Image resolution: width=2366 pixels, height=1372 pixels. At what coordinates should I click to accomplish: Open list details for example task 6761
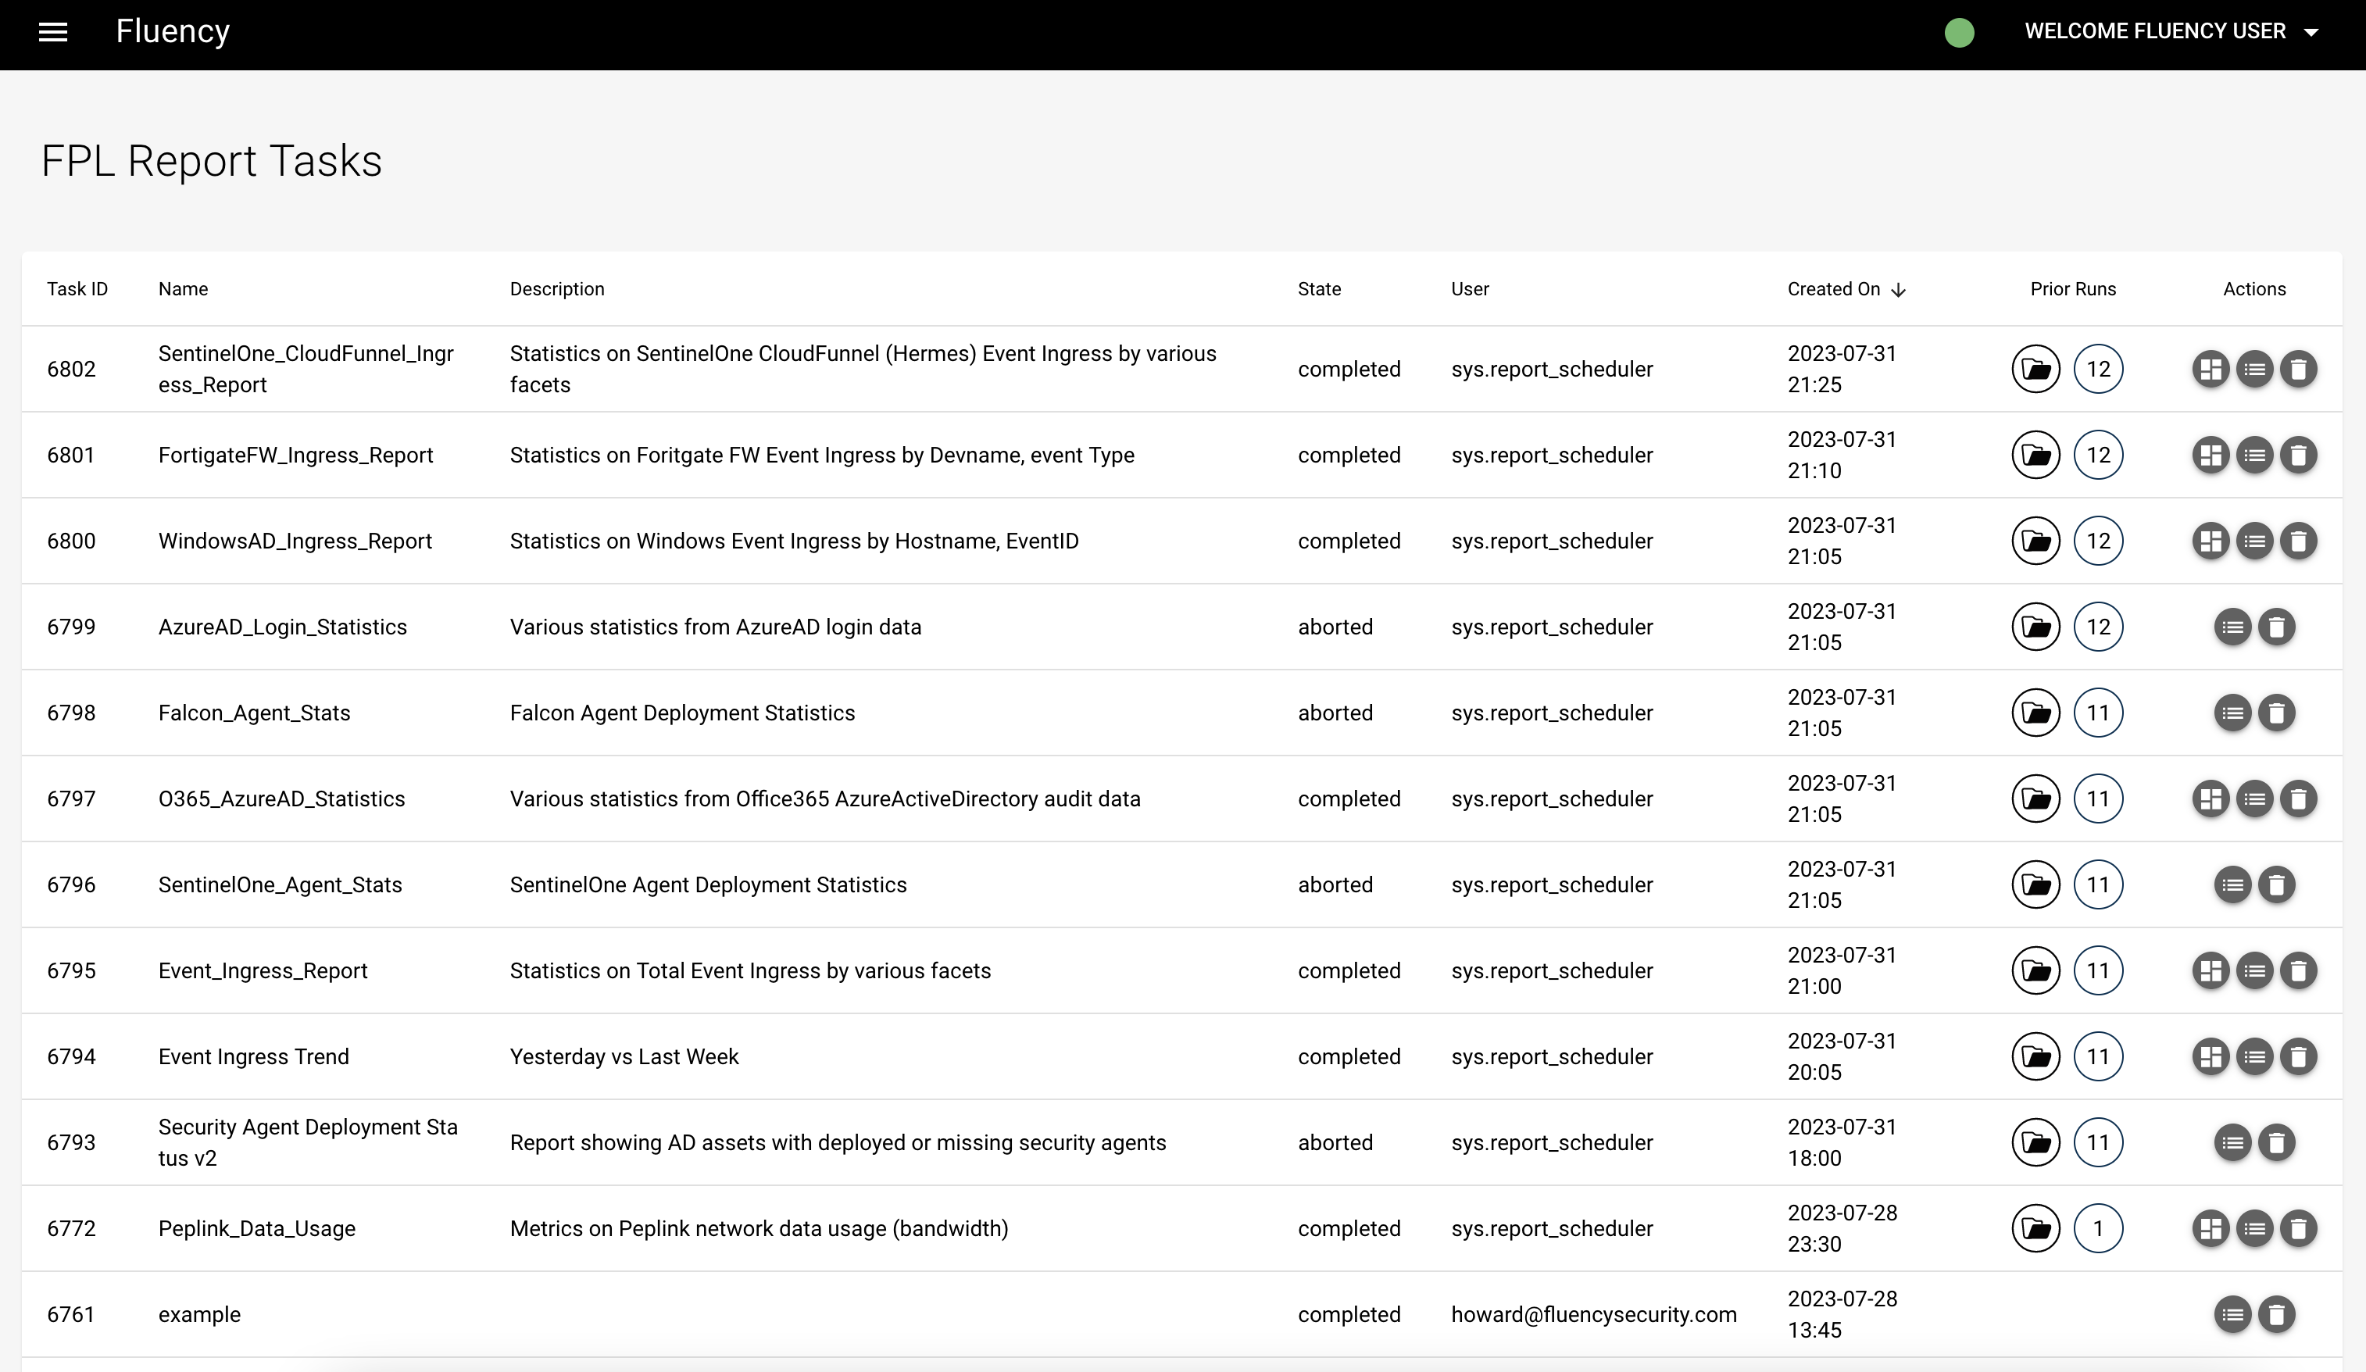(2232, 1315)
